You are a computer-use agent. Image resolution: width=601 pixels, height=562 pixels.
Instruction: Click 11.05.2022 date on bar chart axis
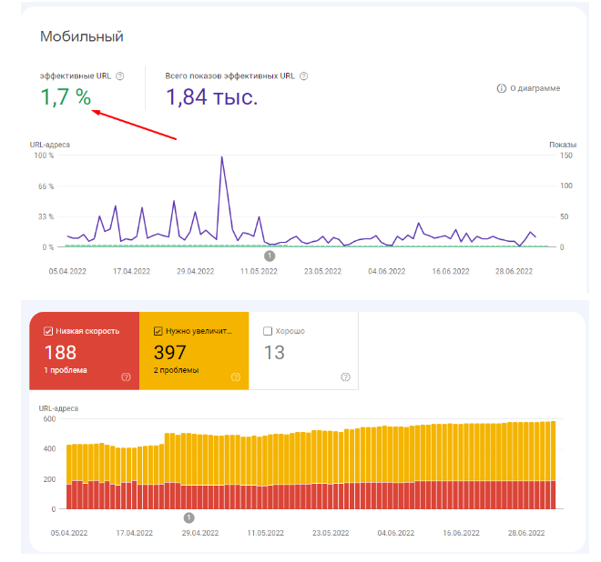point(266,533)
